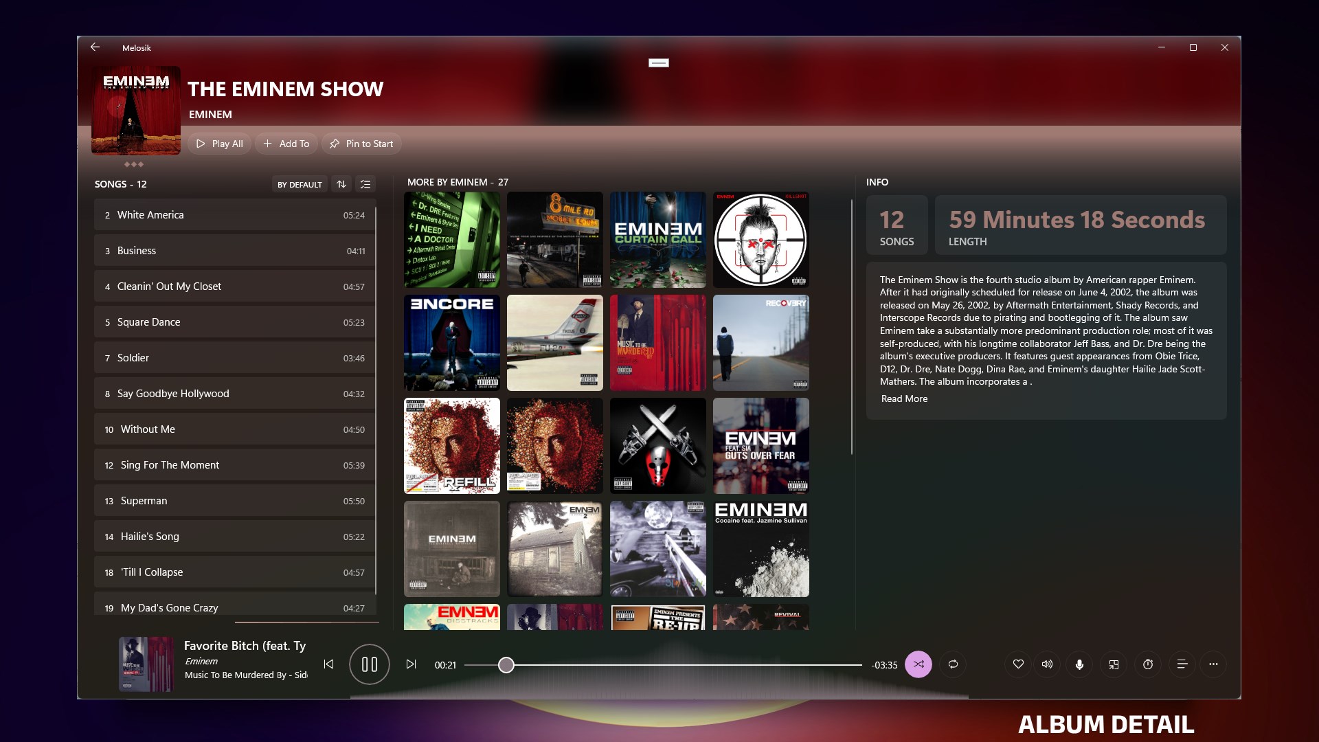
Task: Click the Melosik title bar drag handle
Action: [659, 63]
